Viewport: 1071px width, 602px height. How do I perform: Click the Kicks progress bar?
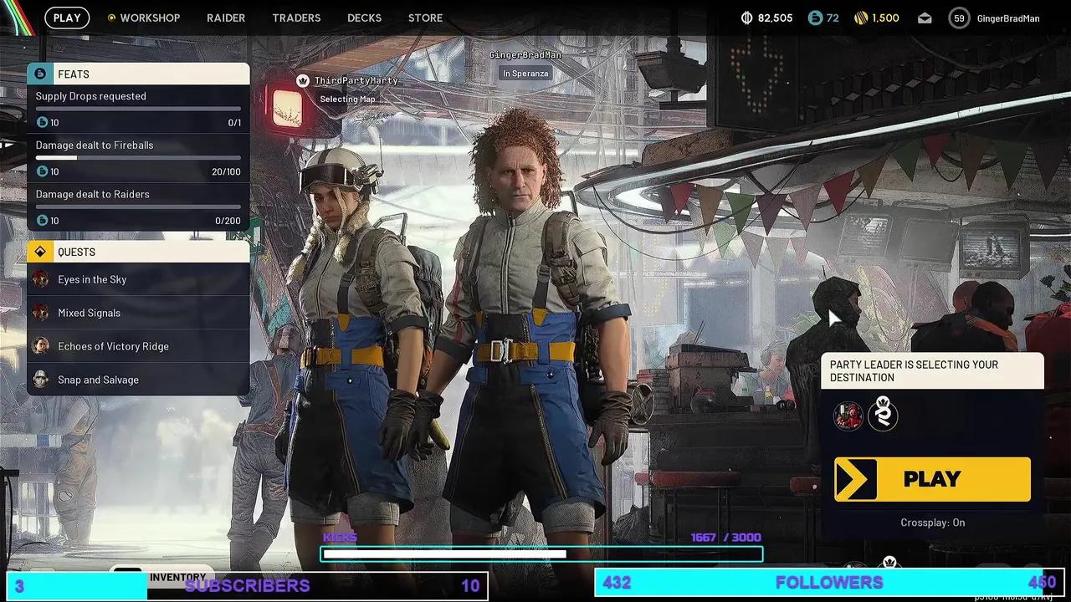point(541,554)
